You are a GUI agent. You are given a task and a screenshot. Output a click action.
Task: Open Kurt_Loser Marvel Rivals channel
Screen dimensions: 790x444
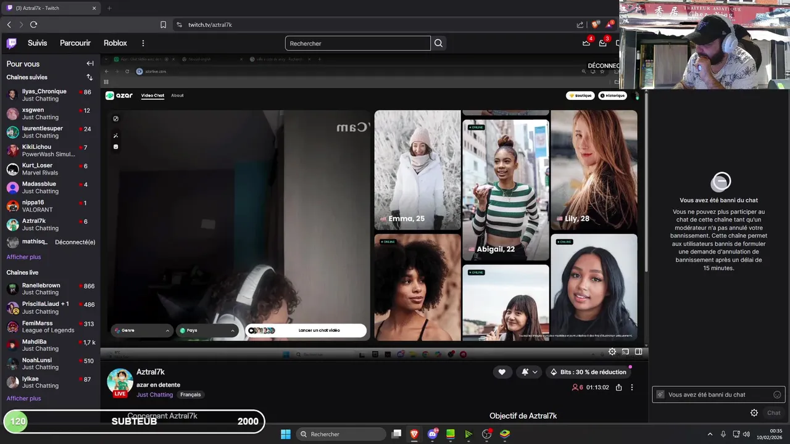point(50,169)
